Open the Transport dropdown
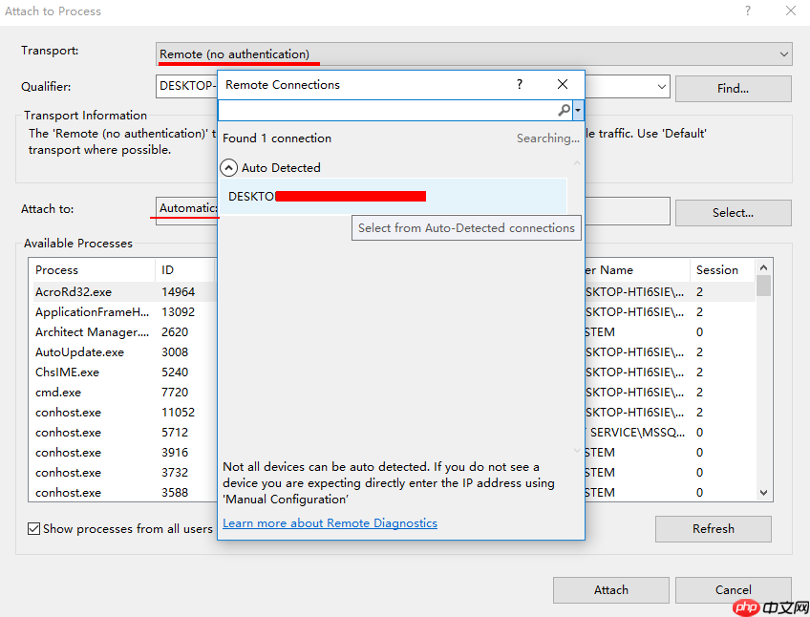 click(784, 53)
